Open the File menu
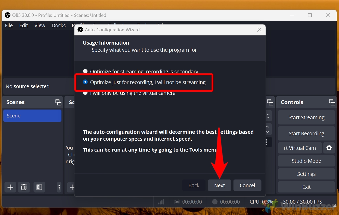 9,25
